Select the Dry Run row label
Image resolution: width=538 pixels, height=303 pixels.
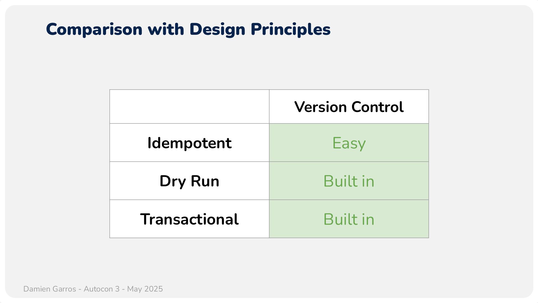[x=189, y=181]
